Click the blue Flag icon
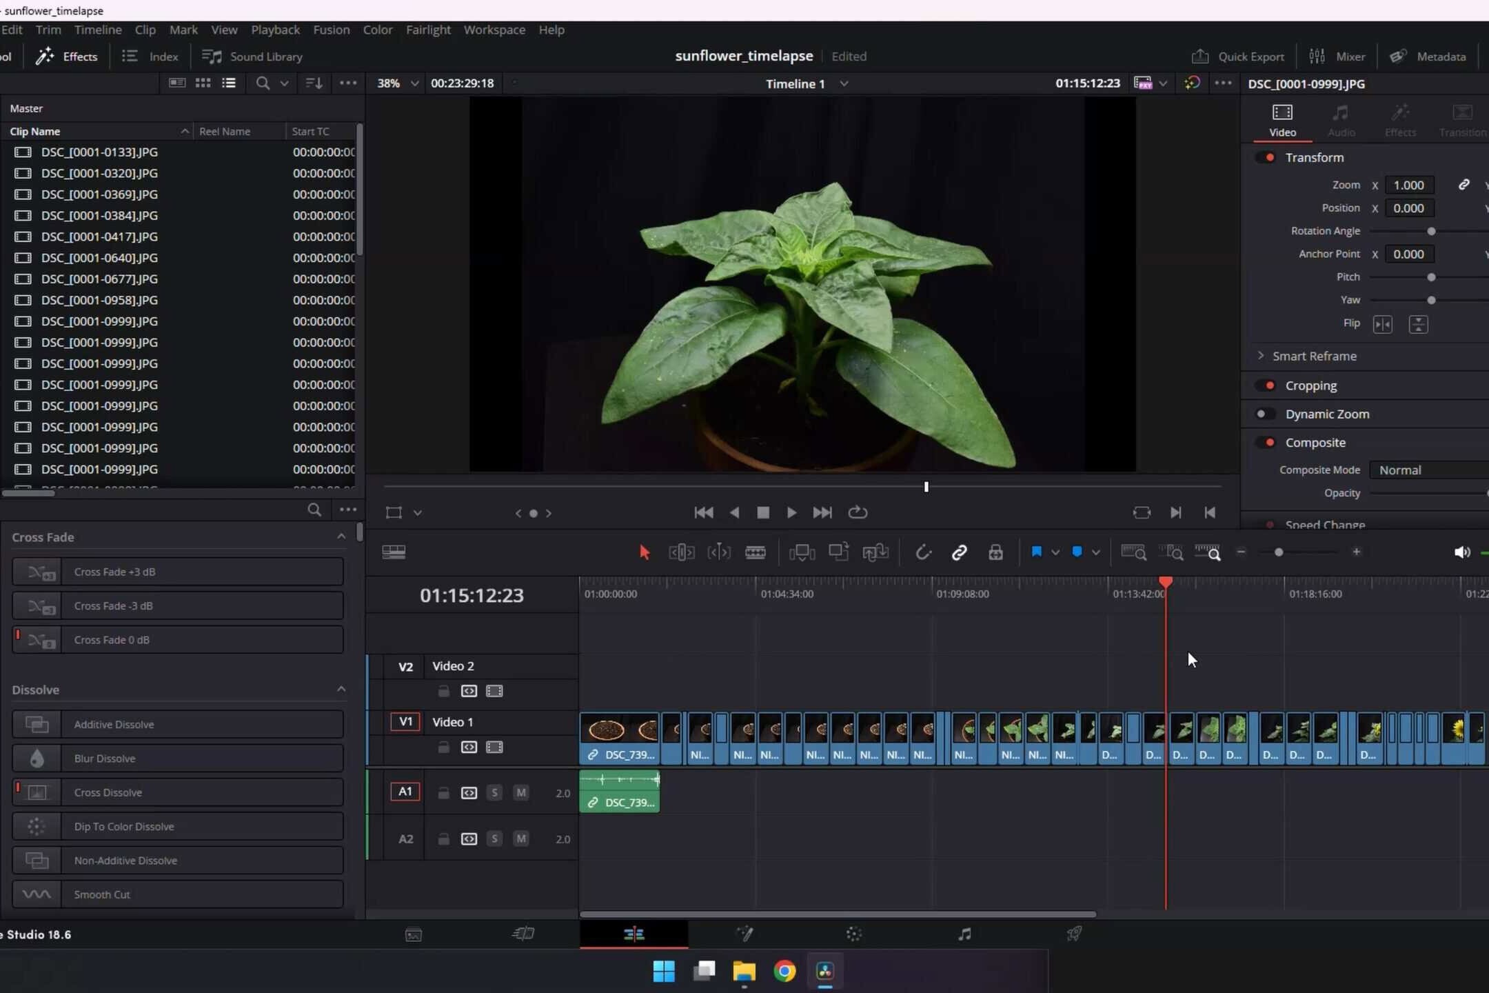The height and width of the screenshot is (993, 1489). coord(1036,552)
